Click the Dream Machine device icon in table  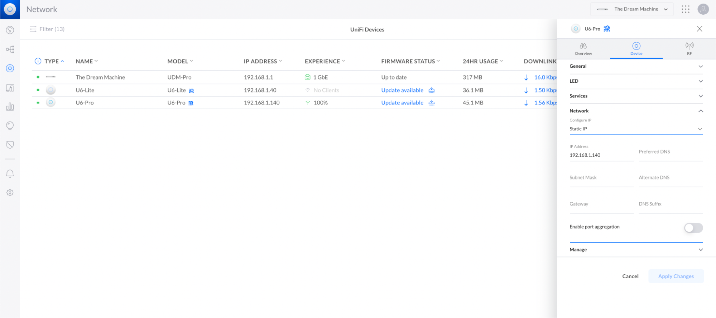point(51,77)
